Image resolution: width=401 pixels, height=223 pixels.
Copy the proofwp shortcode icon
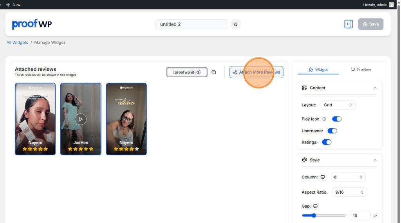214,72
